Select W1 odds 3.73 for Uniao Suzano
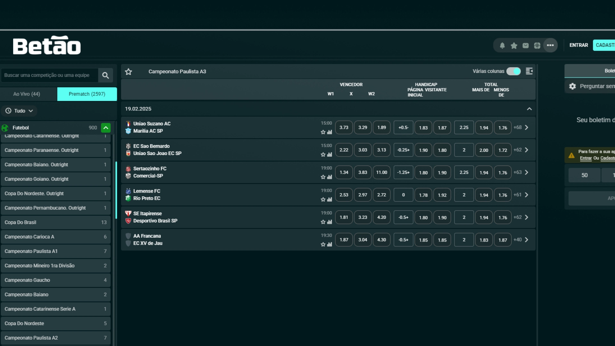The image size is (615, 346). [344, 128]
